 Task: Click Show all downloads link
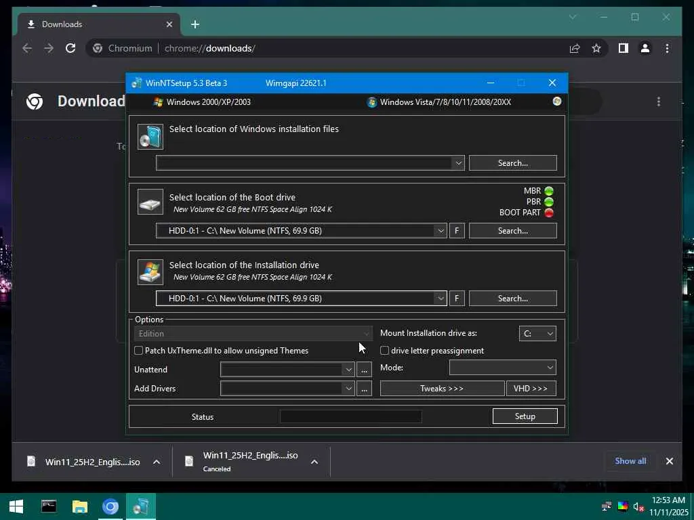630,460
